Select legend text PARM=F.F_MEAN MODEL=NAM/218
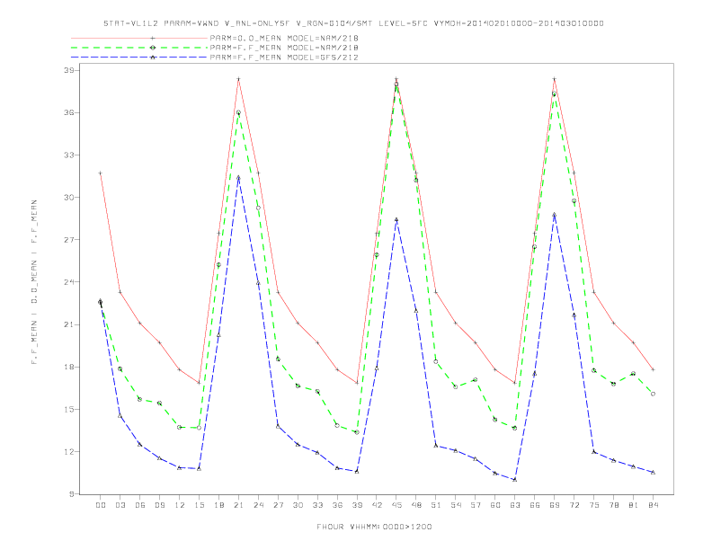The image size is (712, 550). [x=284, y=48]
